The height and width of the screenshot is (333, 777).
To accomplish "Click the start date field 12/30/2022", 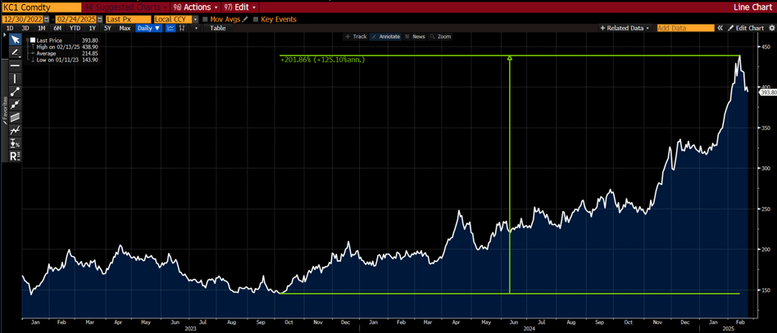I will pos(23,20).
